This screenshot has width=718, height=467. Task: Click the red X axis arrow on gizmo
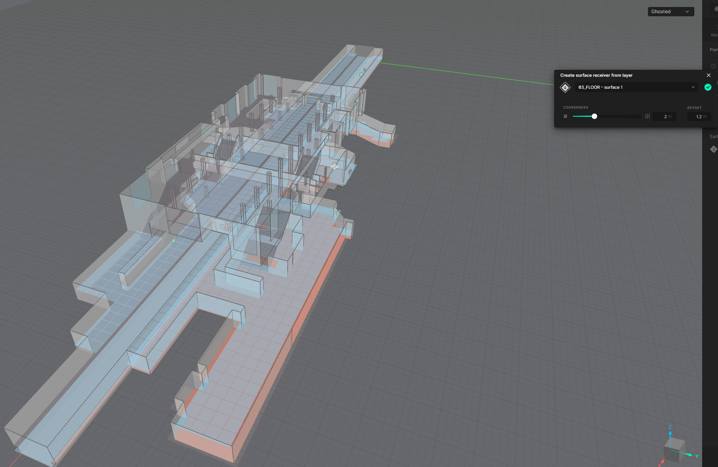(662, 461)
